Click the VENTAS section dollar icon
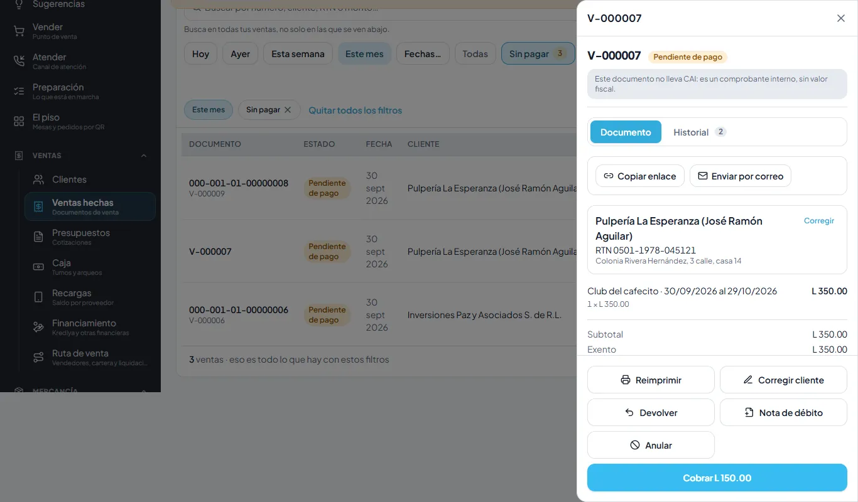 pos(19,156)
